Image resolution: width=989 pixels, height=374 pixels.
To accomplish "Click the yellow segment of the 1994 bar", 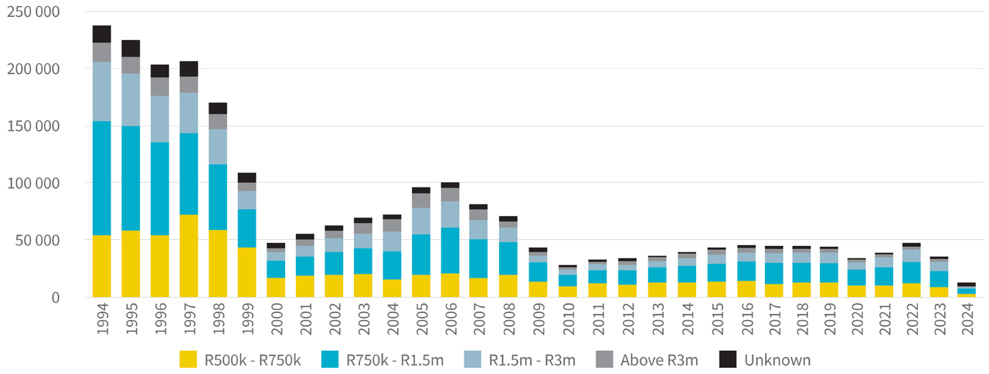I will 102,266.
